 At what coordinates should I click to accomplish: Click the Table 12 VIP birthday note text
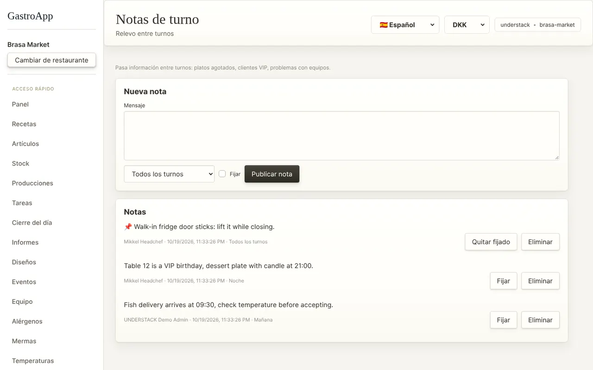[x=219, y=266]
